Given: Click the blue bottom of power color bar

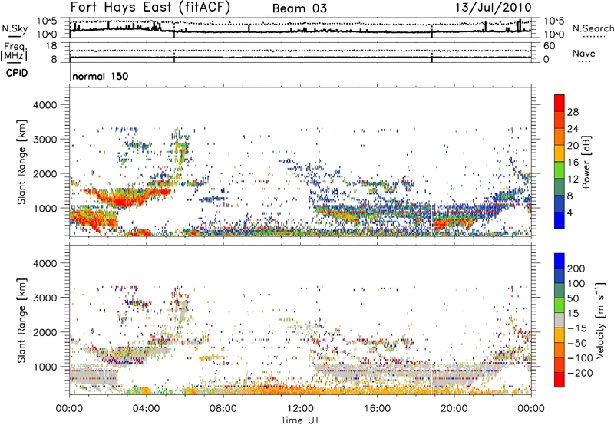Looking at the screenshot, I should coord(560,220).
